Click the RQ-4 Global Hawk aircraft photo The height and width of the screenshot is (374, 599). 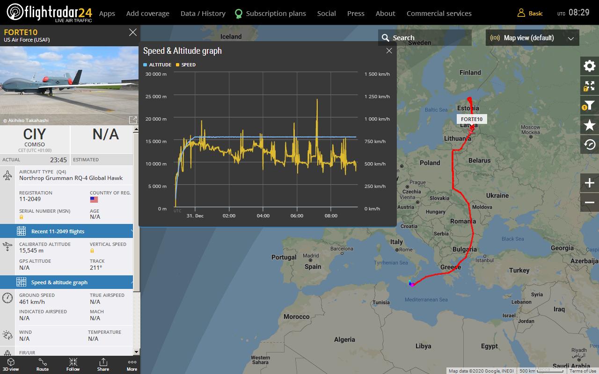[x=69, y=86]
